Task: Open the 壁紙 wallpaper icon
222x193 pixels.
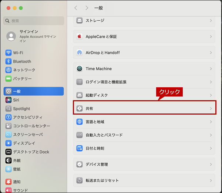Action: (x=9, y=169)
